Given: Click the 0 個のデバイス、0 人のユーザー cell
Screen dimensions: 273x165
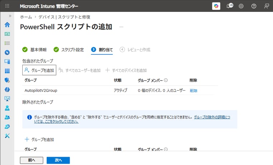Looking at the screenshot, I should tap(162, 91).
